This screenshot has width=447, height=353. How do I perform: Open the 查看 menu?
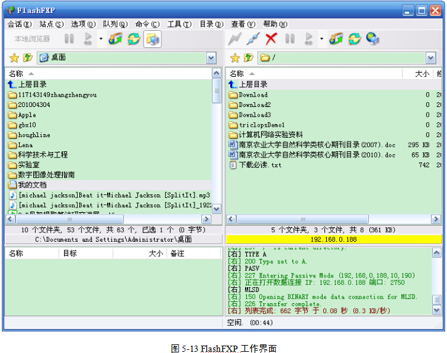pos(243,25)
